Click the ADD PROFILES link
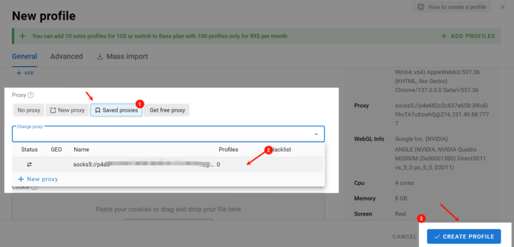The image size is (514, 247). [x=467, y=36]
